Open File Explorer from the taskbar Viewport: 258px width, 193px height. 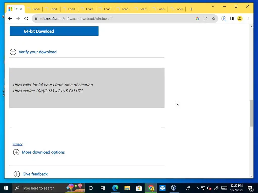click(127, 188)
